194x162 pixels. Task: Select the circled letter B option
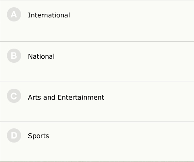click(x=14, y=55)
